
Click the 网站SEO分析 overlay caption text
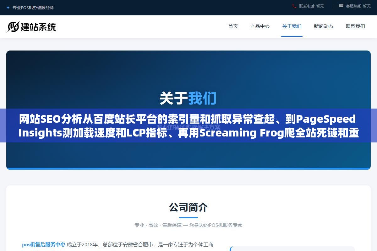click(x=188, y=126)
